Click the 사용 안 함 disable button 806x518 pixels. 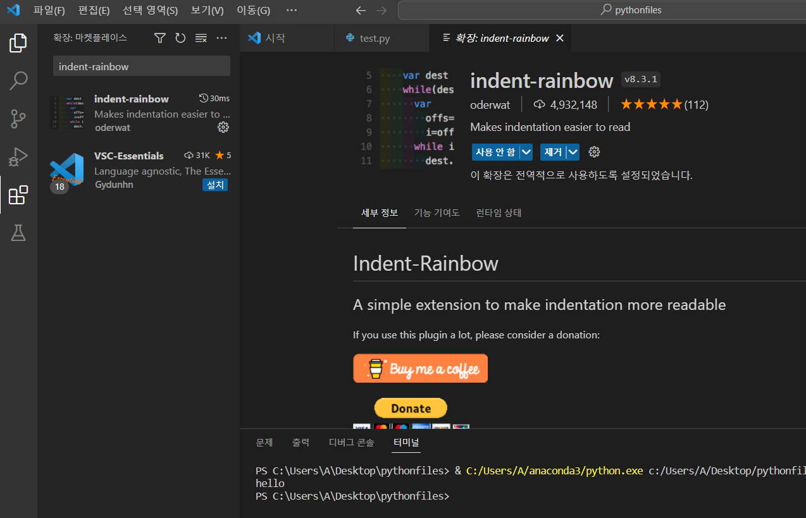point(495,152)
